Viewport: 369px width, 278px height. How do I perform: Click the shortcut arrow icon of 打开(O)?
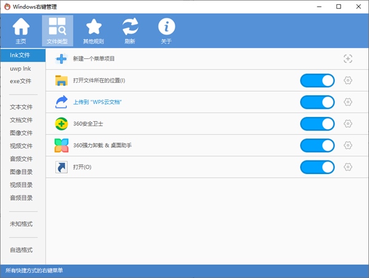tap(61, 167)
